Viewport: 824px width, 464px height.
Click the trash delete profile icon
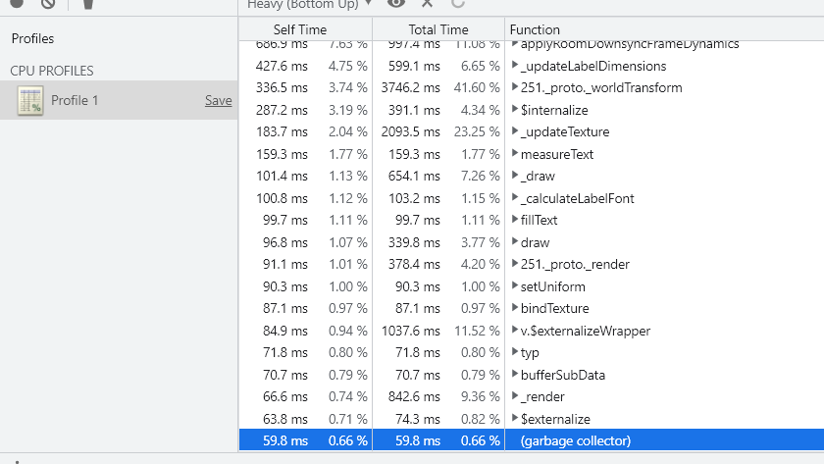pos(88,4)
